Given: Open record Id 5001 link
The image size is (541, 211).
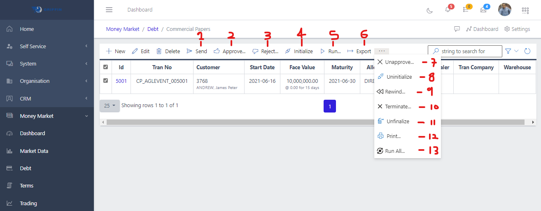Looking at the screenshot, I should pyautogui.click(x=121, y=81).
